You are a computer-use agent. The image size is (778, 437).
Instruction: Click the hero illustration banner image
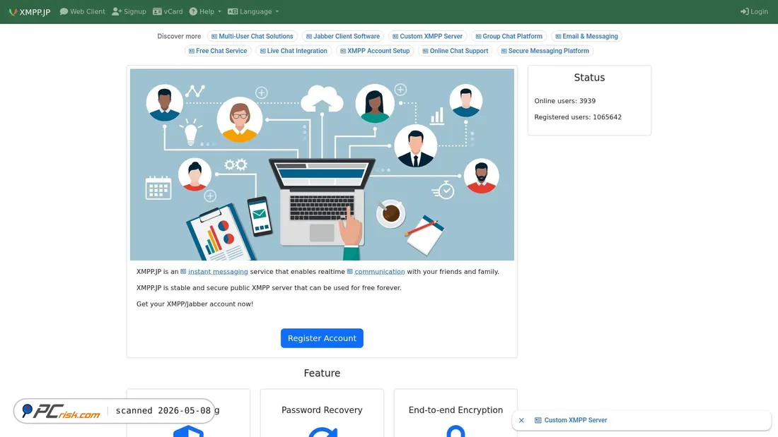322,164
